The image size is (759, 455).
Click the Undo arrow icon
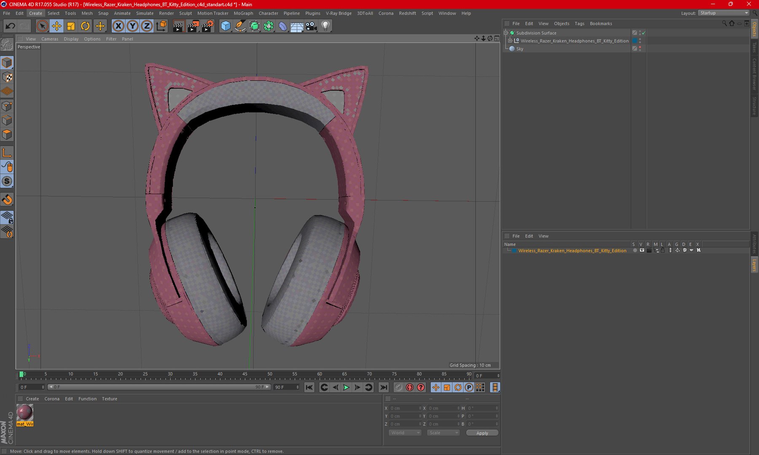[10, 26]
